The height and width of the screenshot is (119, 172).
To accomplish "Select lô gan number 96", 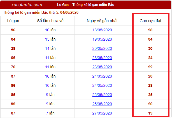I will 13,30.
